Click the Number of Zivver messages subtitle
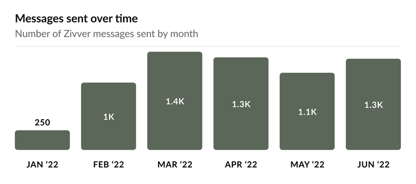Screen dimensions: 416x184 click(107, 34)
